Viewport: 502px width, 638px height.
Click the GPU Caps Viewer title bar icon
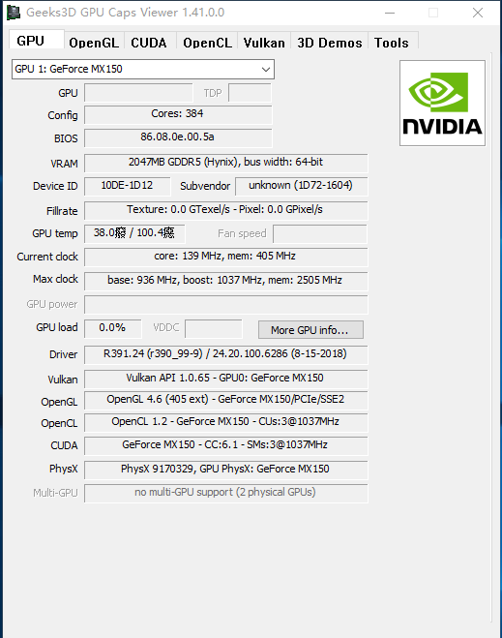(x=14, y=13)
